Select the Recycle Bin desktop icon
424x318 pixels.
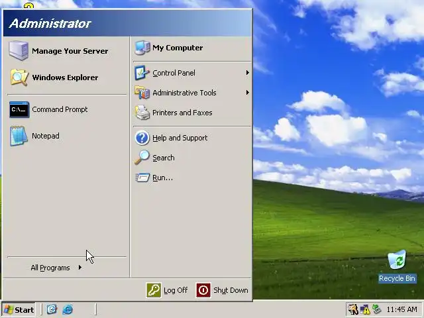coord(397,260)
